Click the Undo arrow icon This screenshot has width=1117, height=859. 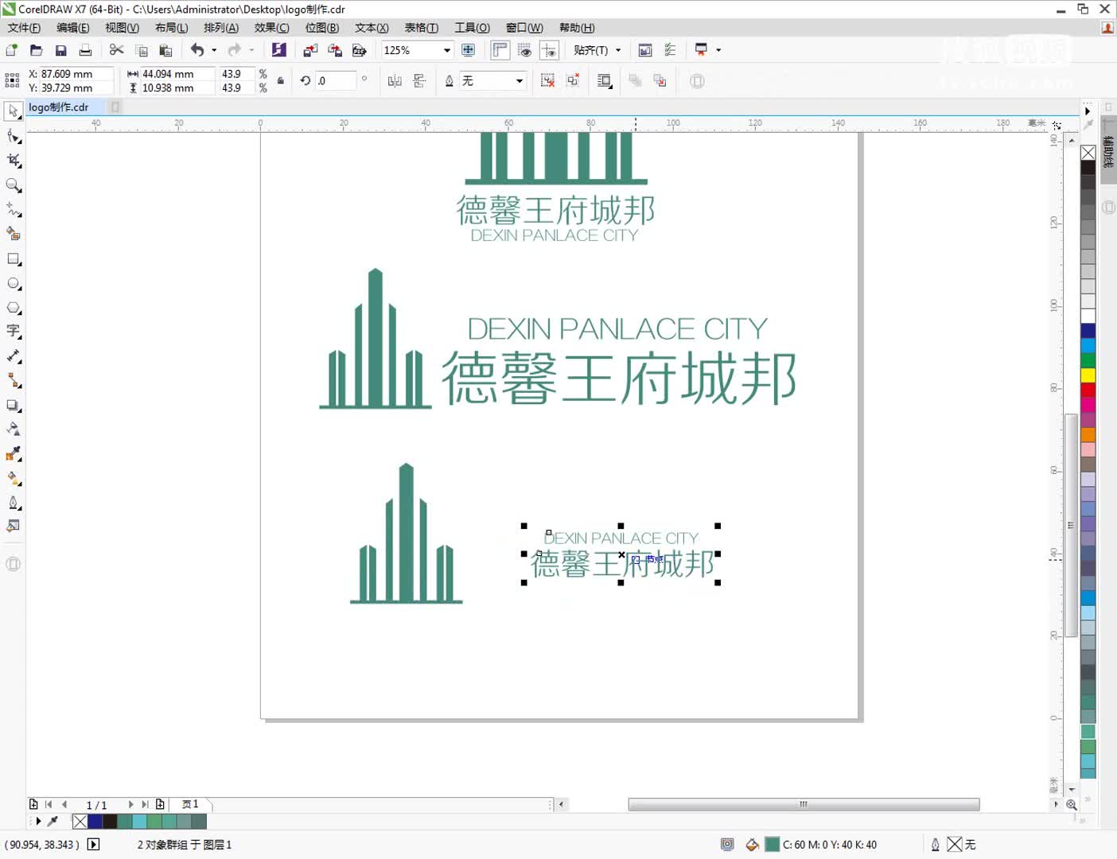tap(197, 50)
